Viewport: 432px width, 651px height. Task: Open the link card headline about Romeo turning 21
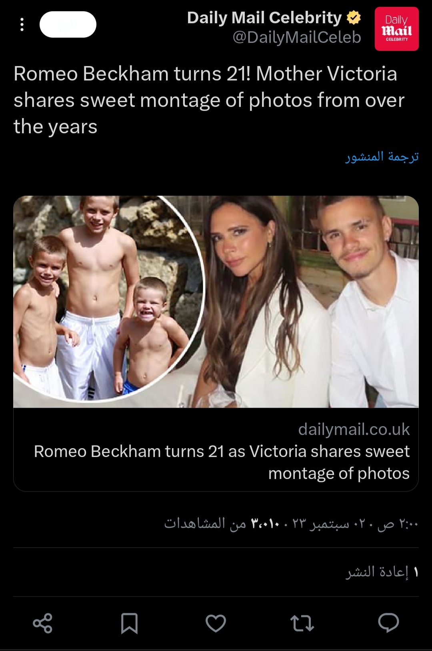(x=222, y=462)
